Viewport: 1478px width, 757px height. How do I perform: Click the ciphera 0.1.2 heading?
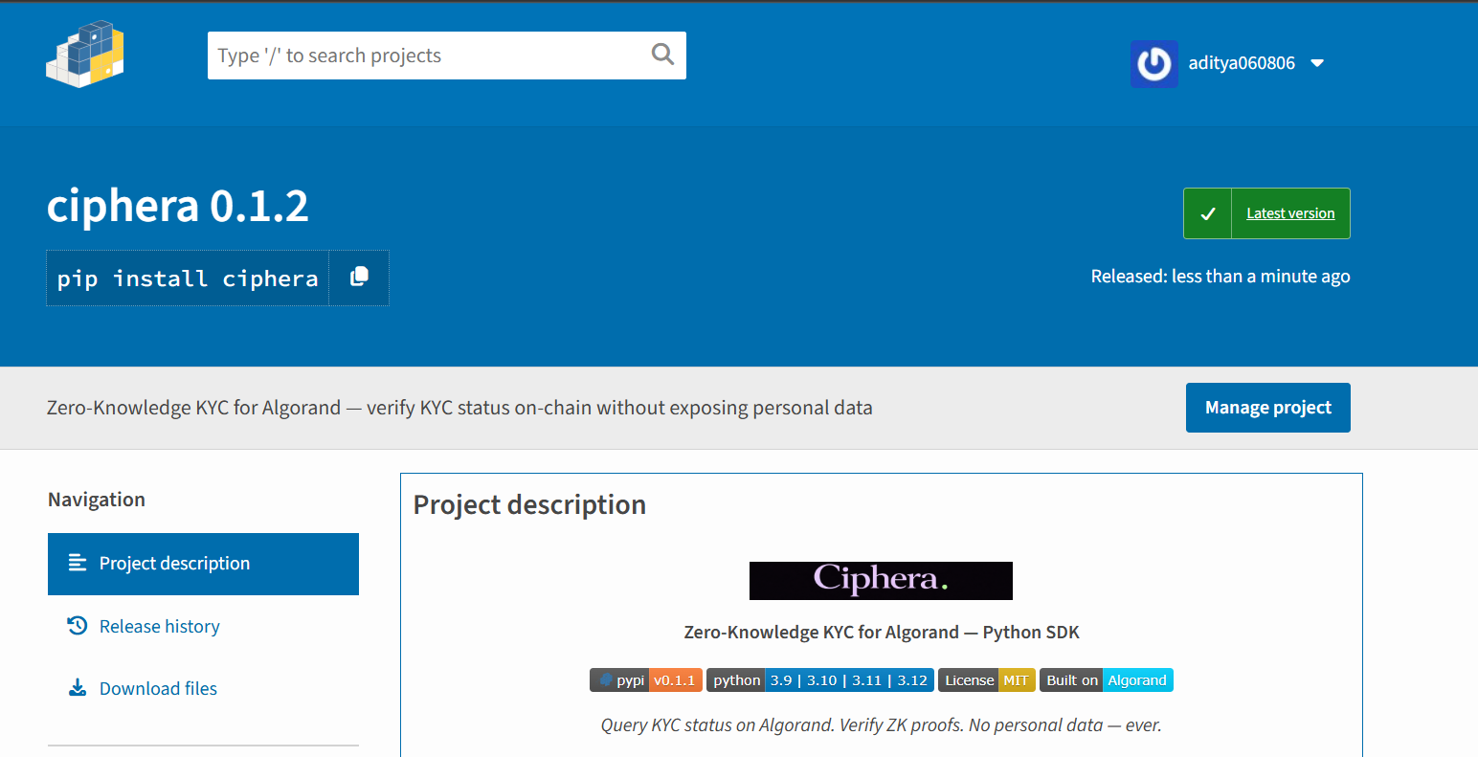coord(178,206)
